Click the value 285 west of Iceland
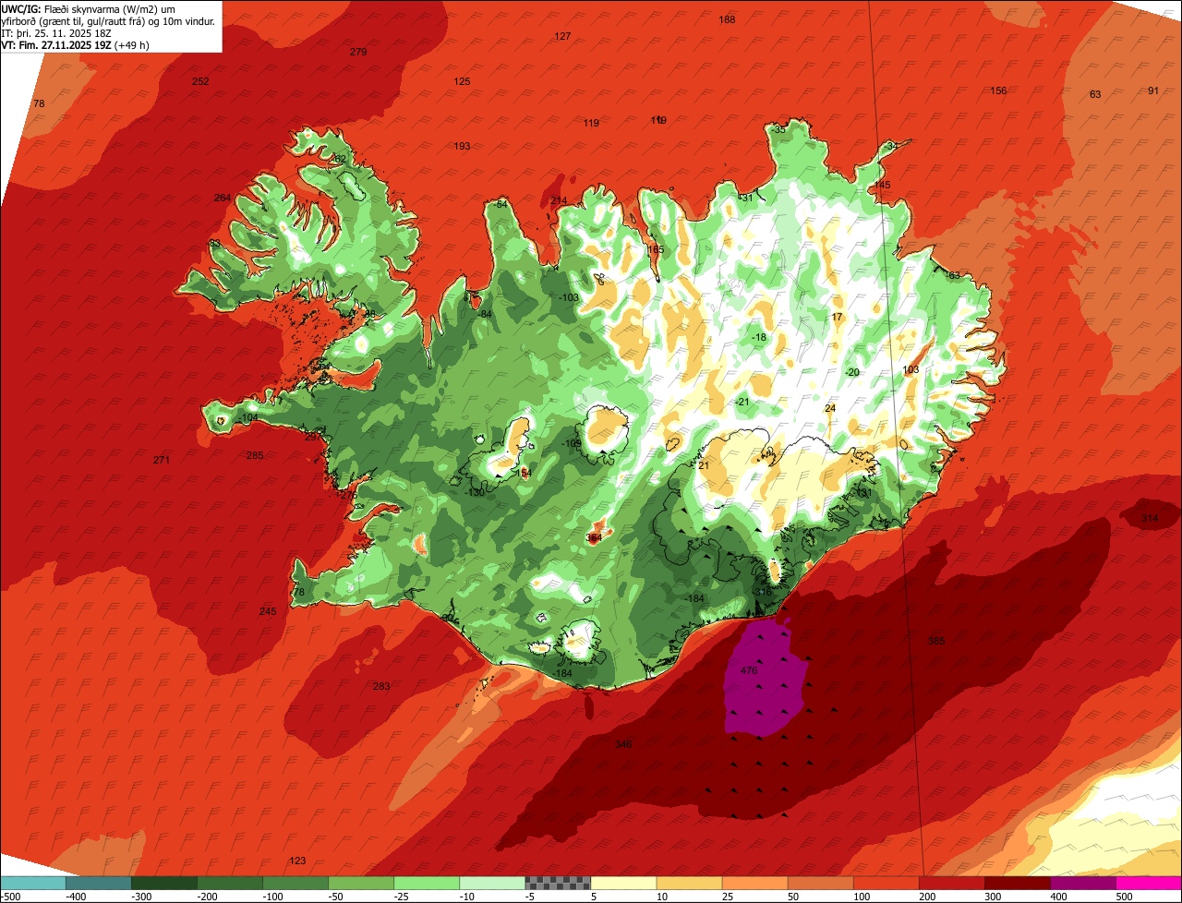This screenshot has width=1182, height=903. (x=255, y=456)
